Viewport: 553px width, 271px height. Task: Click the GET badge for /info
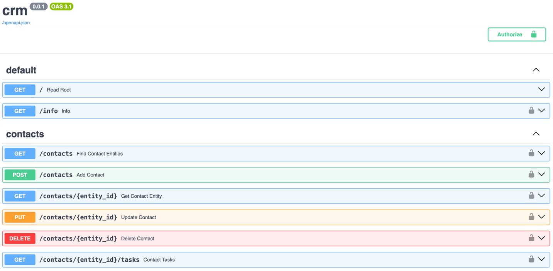pos(20,111)
